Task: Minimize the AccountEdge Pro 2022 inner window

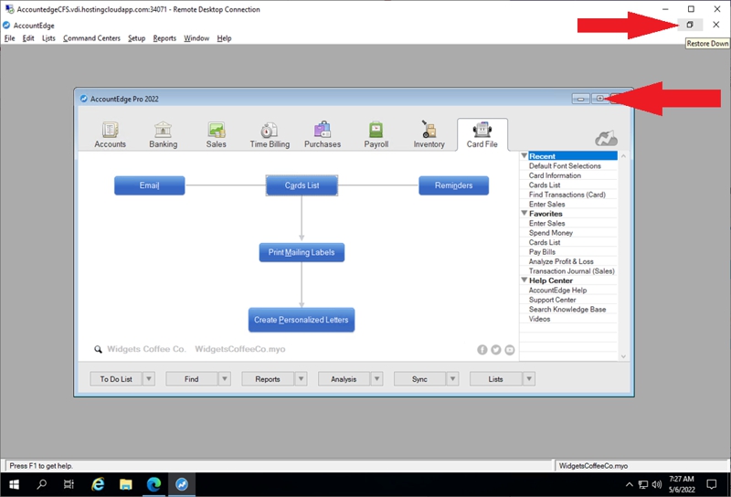Action: point(581,99)
